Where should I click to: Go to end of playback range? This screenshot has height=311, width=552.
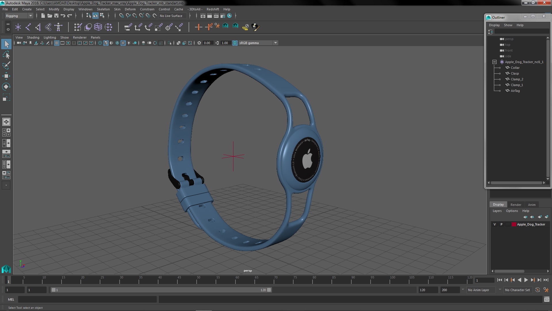click(x=546, y=280)
